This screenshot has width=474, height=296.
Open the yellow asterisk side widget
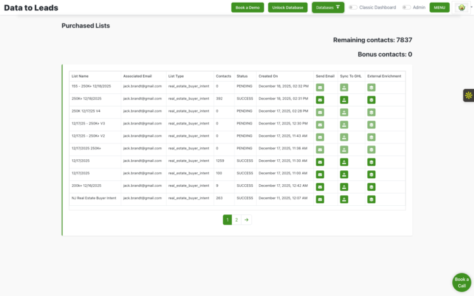point(468,95)
